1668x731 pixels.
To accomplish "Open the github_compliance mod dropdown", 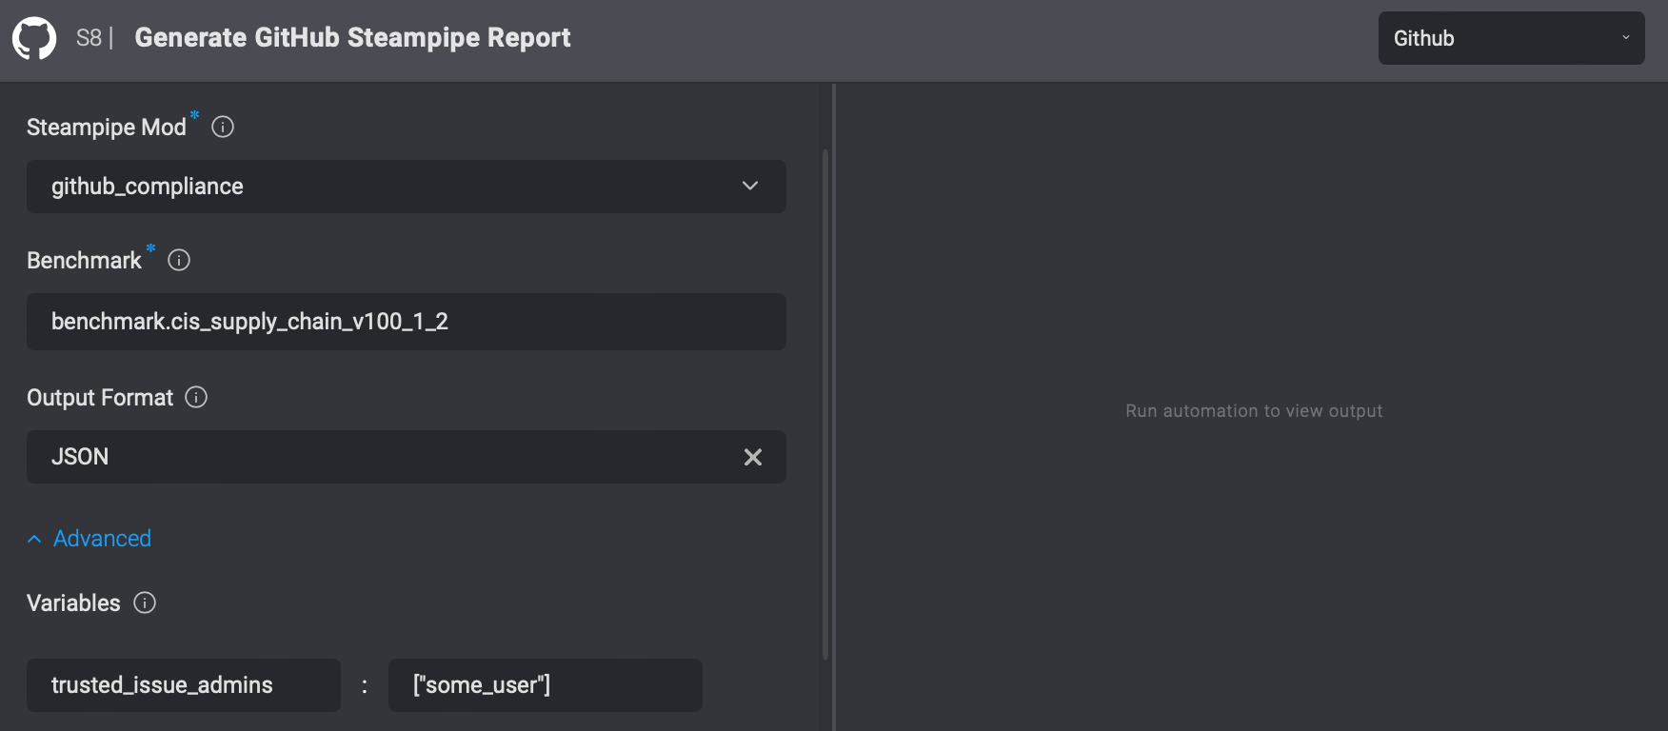I will click(407, 187).
